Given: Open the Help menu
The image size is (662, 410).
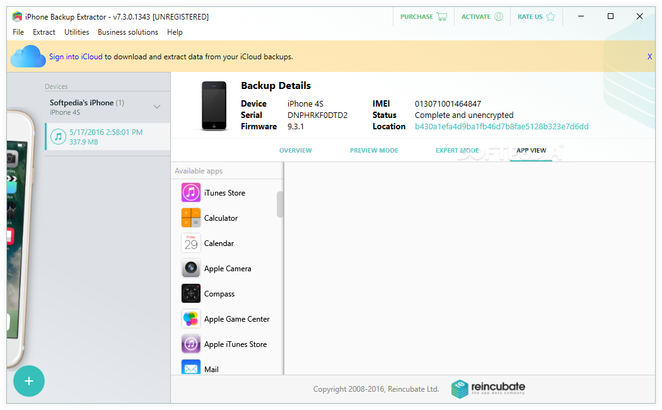Looking at the screenshot, I should point(175,32).
